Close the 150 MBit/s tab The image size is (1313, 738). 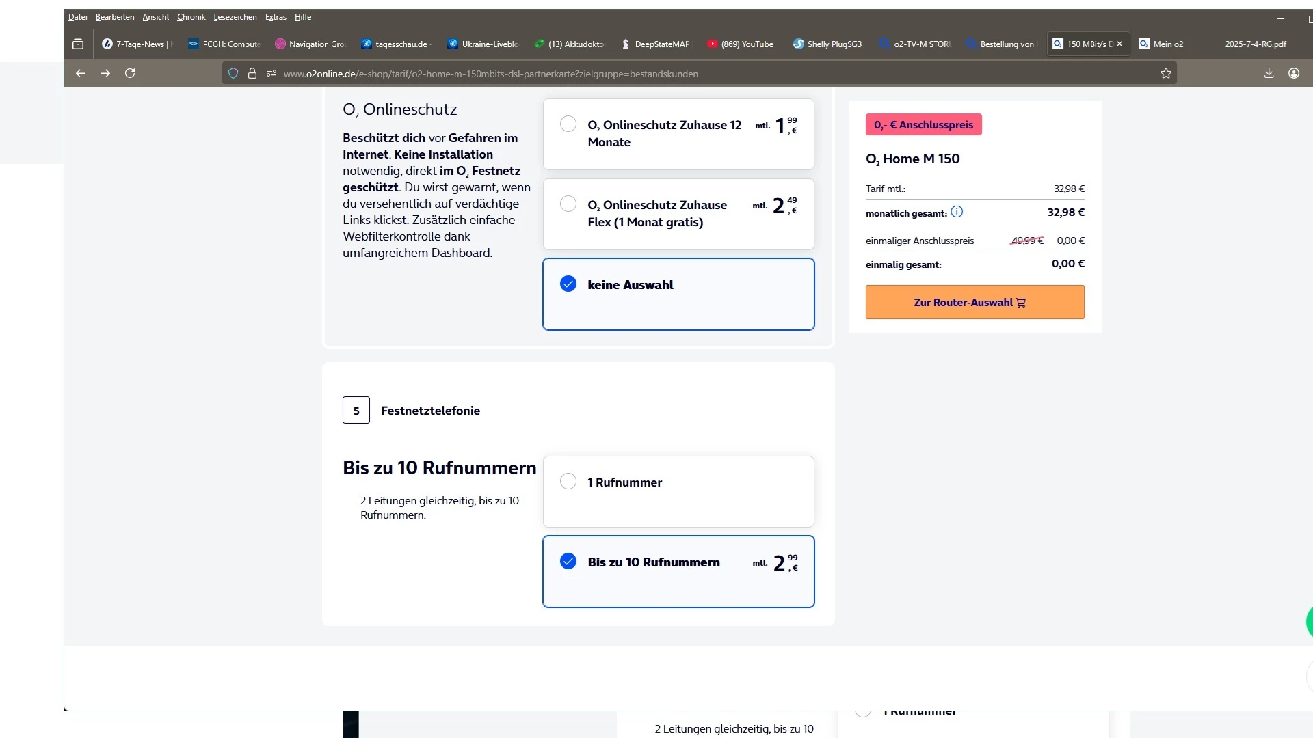pos(1119,44)
